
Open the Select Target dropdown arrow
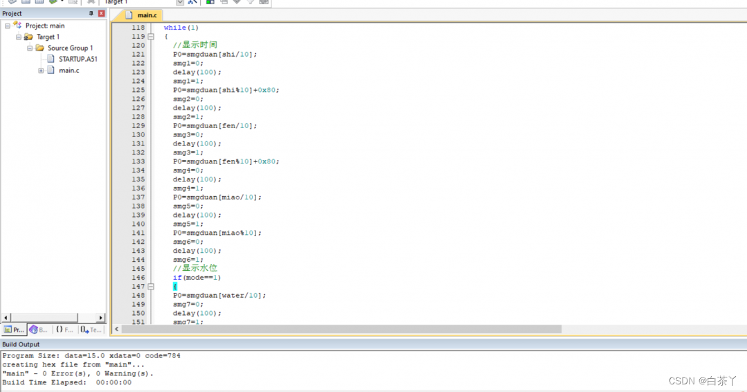(x=180, y=2)
